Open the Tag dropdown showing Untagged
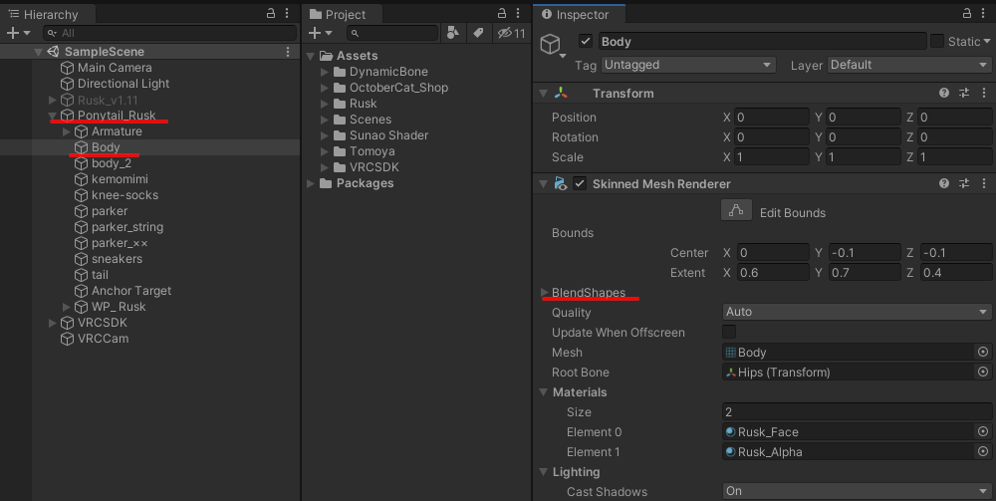996x501 pixels. pos(688,65)
